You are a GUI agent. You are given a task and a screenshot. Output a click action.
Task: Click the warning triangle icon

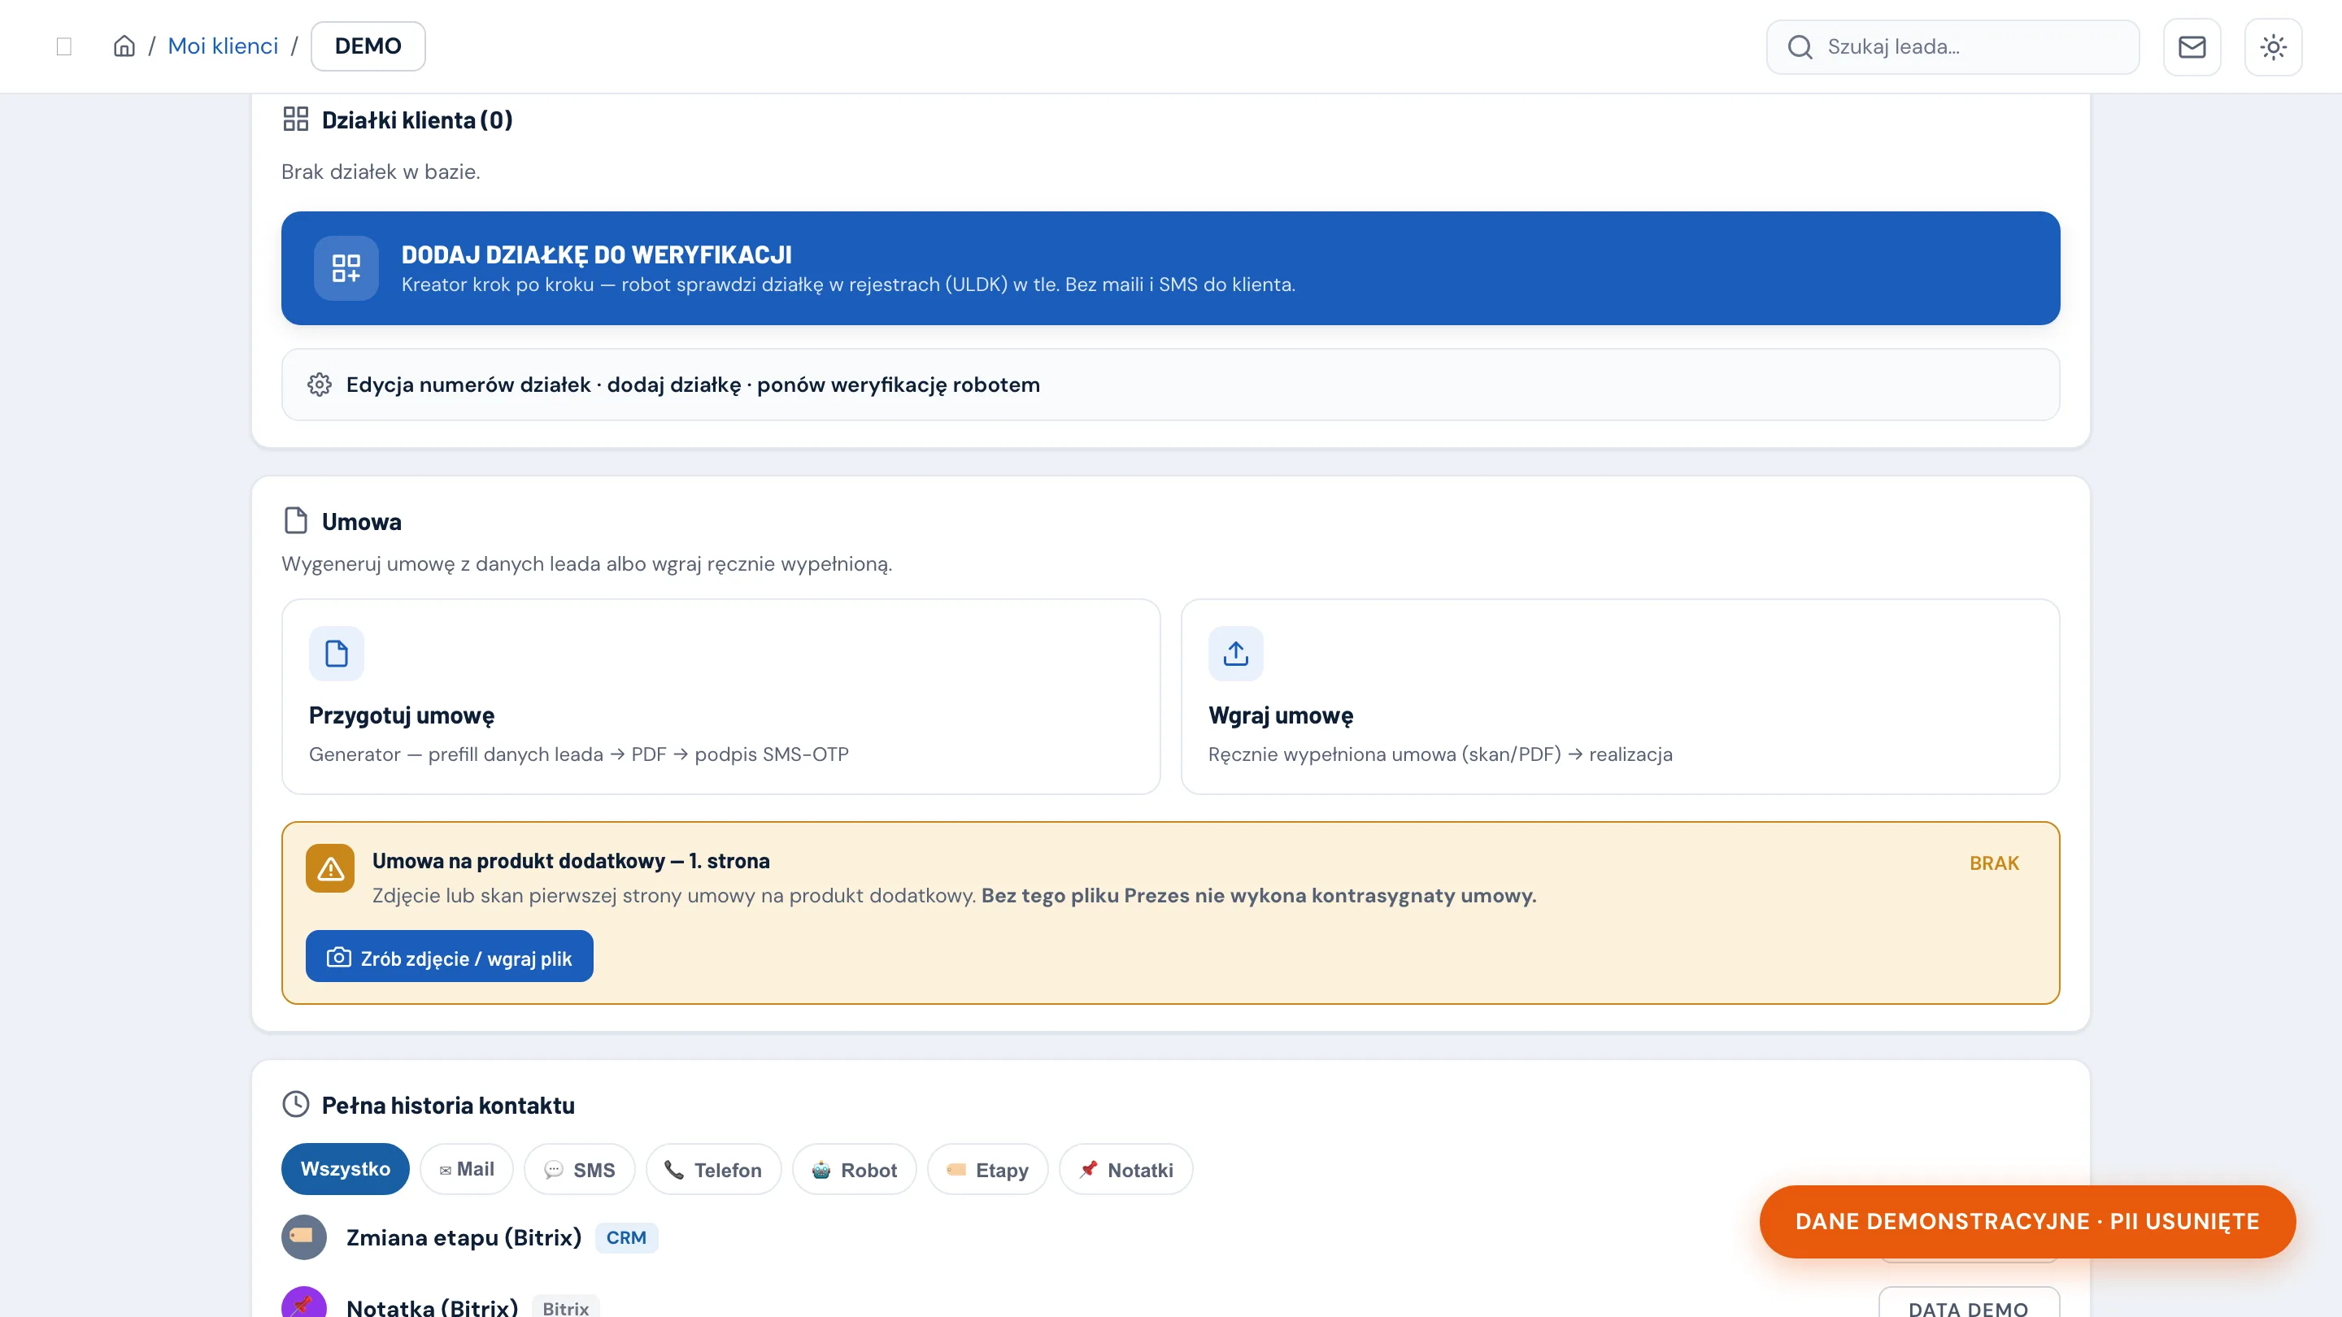click(x=330, y=869)
